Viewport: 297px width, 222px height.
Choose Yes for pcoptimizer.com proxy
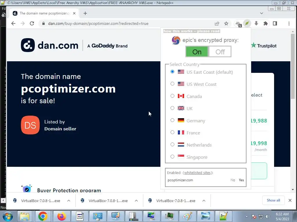[x=241, y=180]
